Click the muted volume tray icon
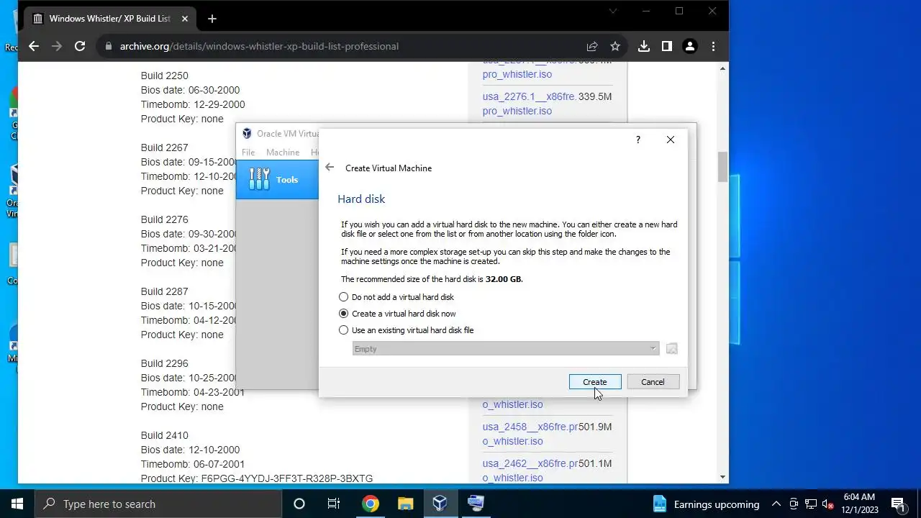 827,504
